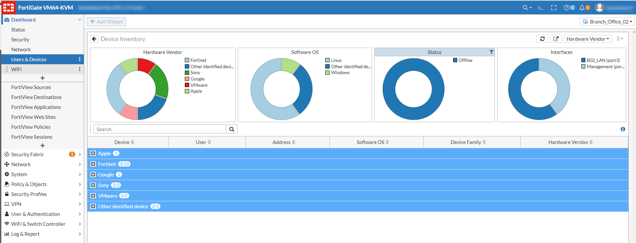The height and width of the screenshot is (243, 636).
Task: Click the Status chart filter icon
Action: click(x=491, y=52)
